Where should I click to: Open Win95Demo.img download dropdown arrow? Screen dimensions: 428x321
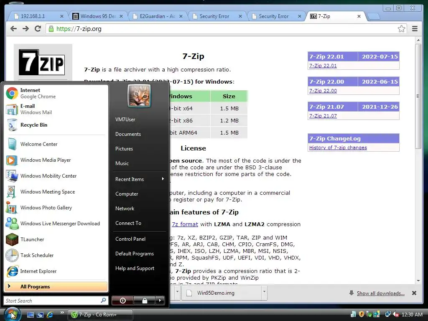[x=264, y=292]
